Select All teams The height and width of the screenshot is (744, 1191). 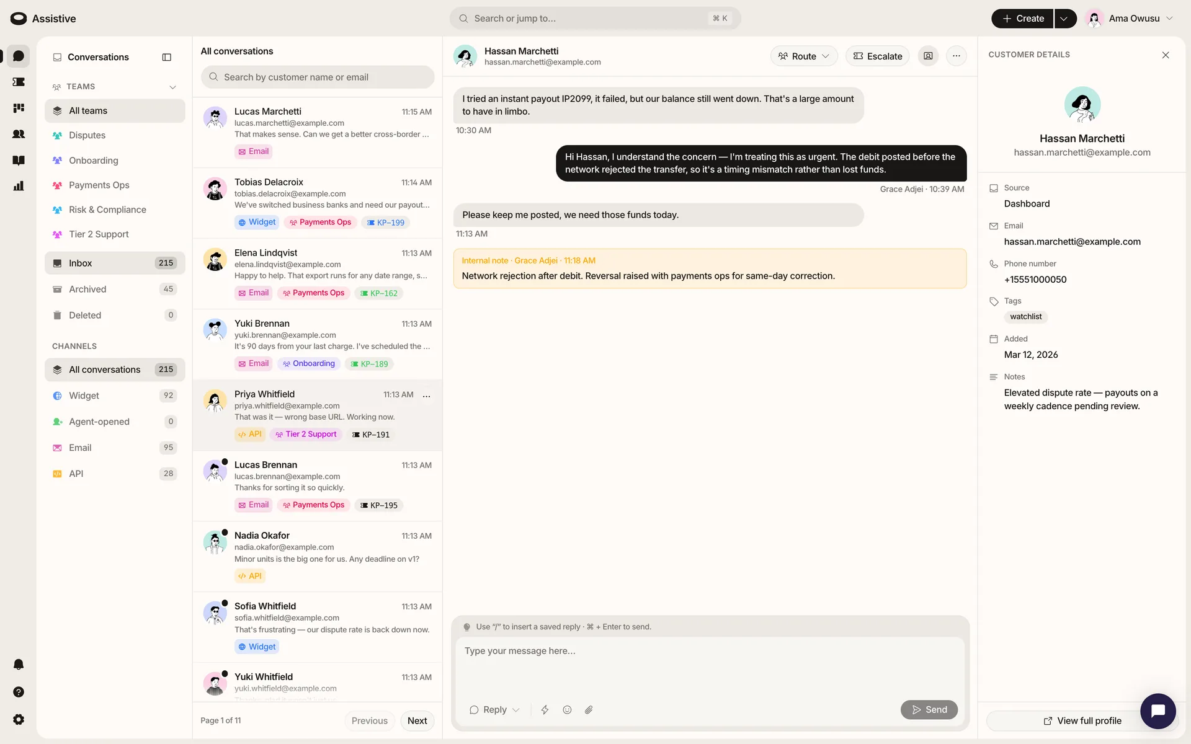115,110
